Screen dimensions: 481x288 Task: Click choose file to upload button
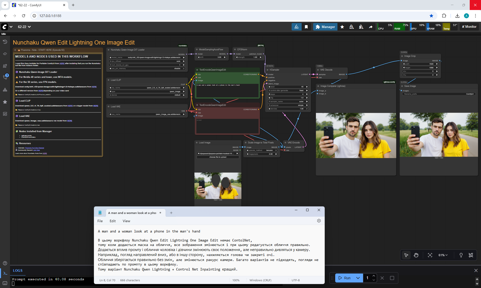click(218, 157)
